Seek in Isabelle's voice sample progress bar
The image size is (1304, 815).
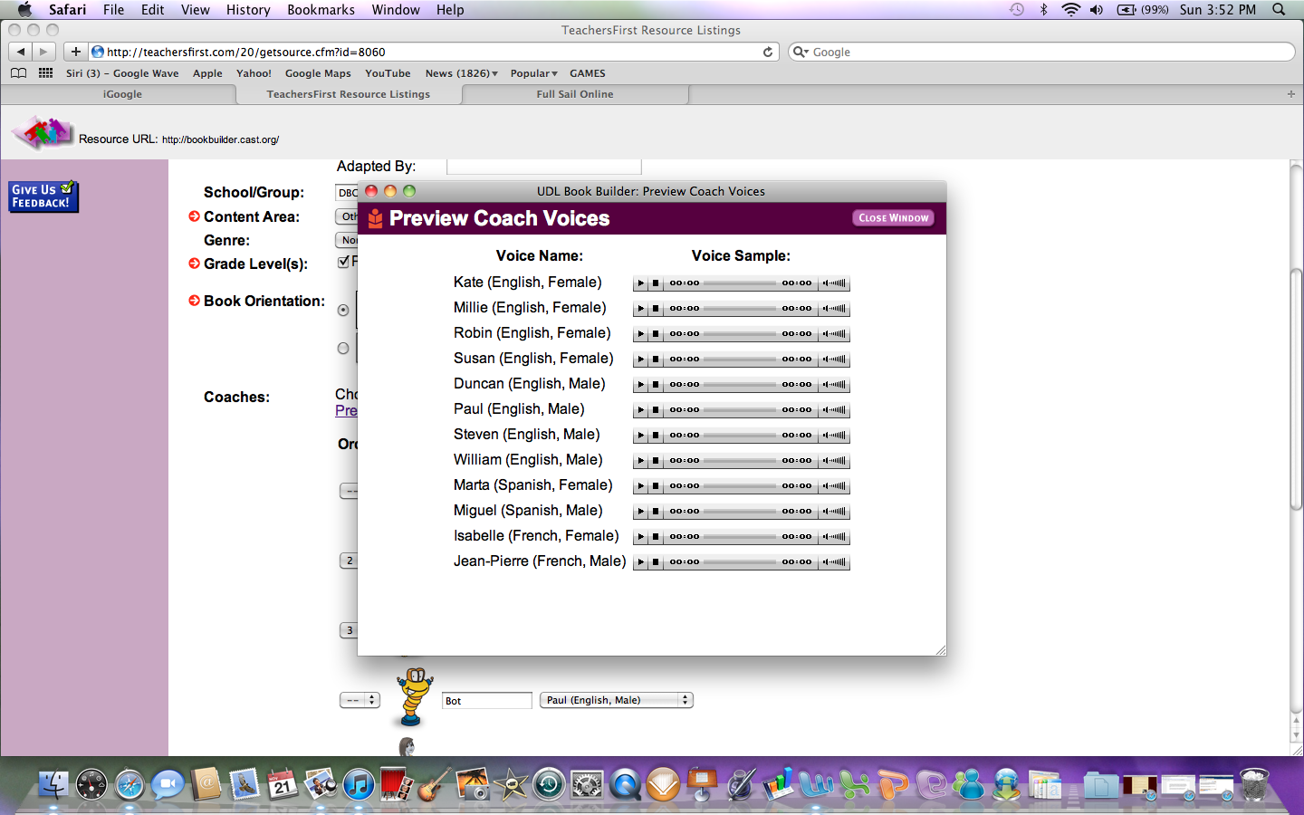(740, 537)
